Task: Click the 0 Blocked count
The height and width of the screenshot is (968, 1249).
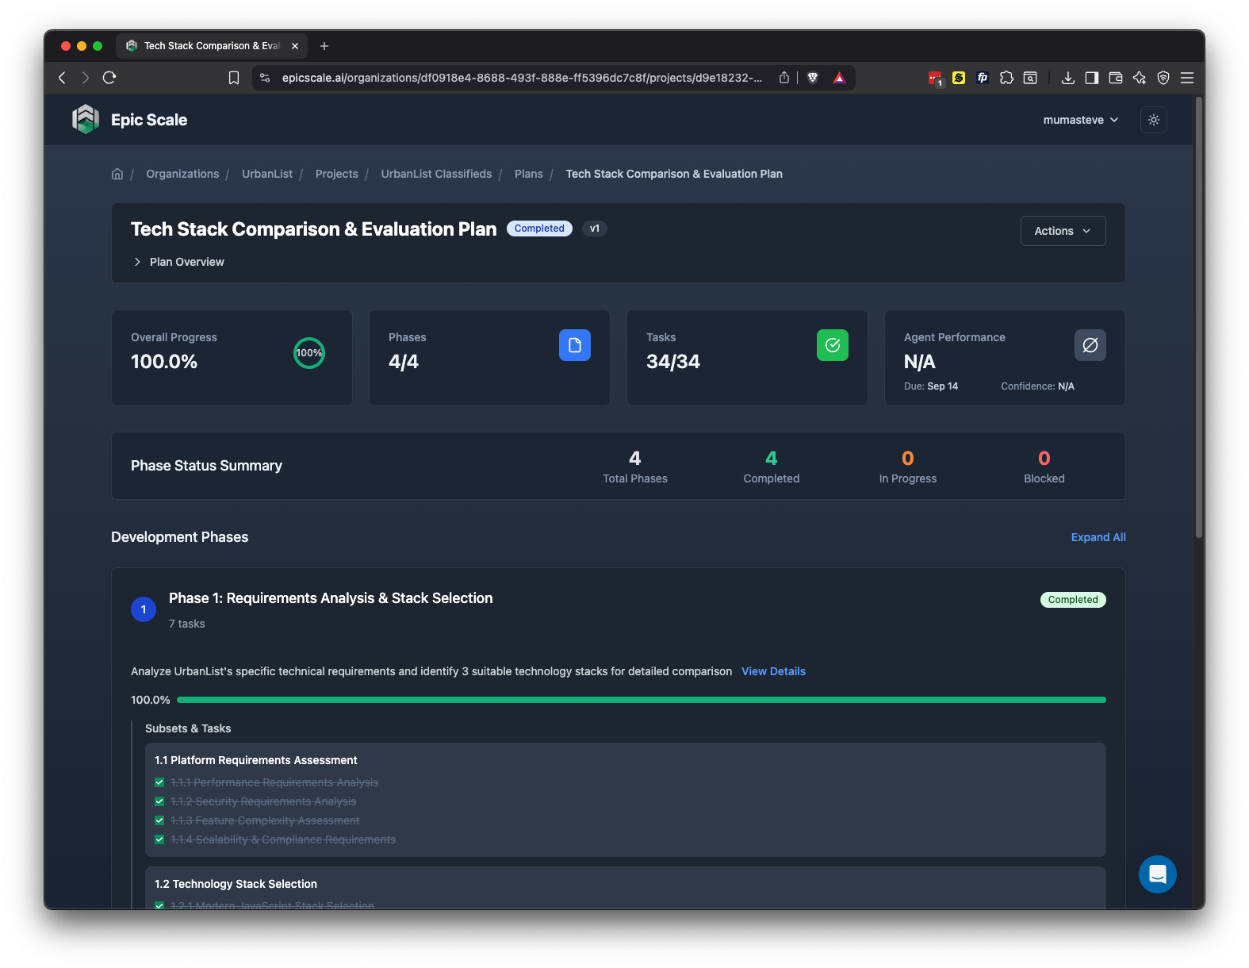Action: click(1044, 458)
